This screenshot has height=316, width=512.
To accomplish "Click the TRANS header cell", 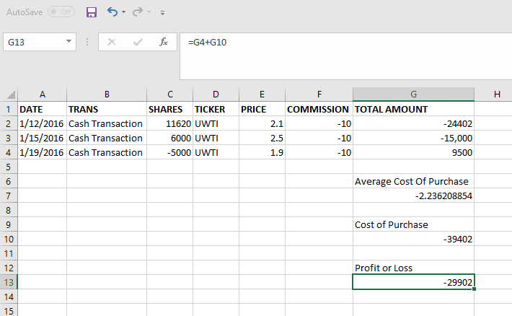I will click(107, 109).
